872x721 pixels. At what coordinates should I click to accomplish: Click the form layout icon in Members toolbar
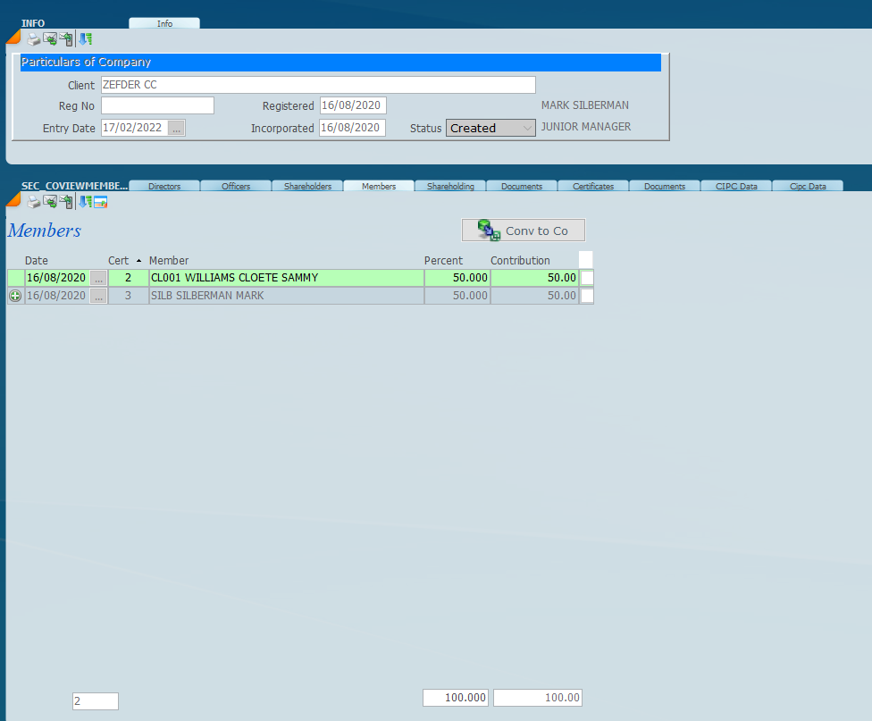pyautogui.click(x=100, y=202)
